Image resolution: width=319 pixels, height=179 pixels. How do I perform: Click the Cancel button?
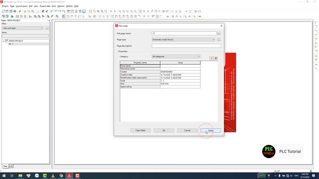tap(187, 130)
